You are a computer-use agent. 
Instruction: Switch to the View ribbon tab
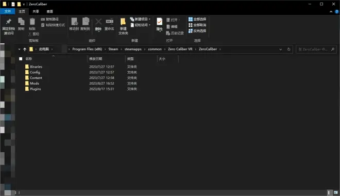tap(49, 11)
